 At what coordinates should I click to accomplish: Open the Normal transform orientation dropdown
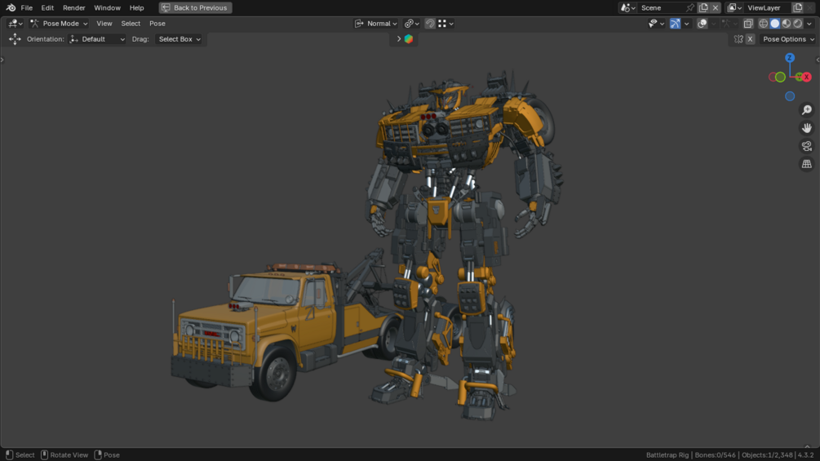click(376, 24)
